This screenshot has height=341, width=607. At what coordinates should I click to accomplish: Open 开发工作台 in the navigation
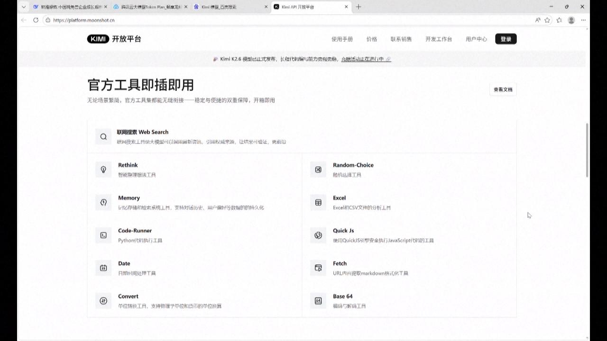click(439, 39)
